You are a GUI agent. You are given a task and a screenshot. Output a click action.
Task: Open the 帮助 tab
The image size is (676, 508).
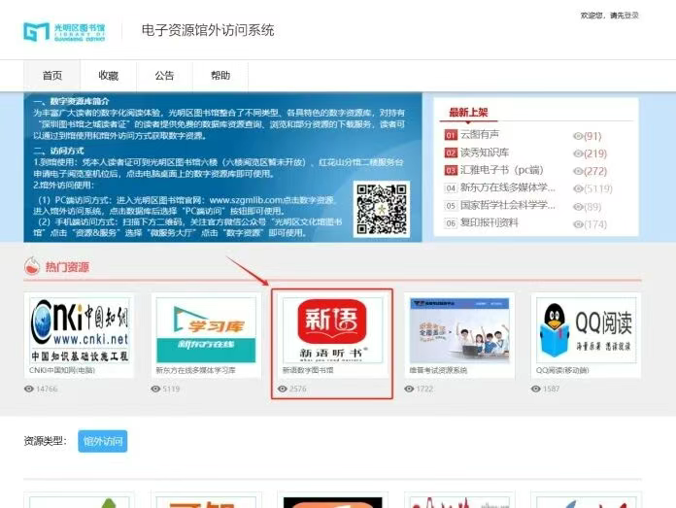[x=220, y=76]
